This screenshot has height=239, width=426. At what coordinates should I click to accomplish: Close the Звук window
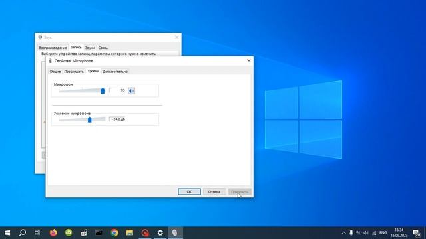177,37
